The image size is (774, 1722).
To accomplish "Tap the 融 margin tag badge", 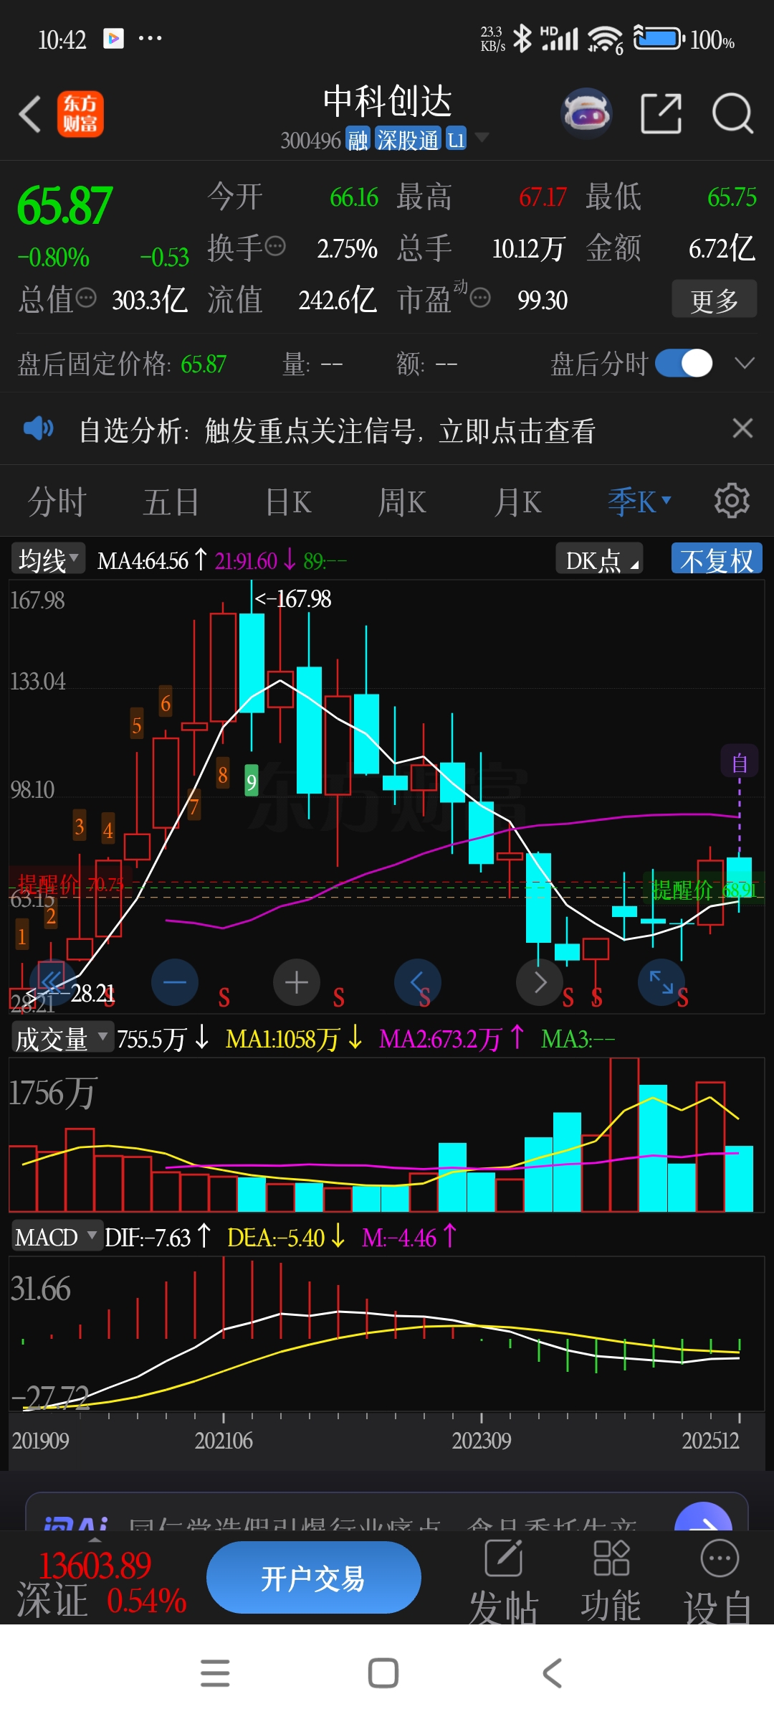I will point(358,139).
